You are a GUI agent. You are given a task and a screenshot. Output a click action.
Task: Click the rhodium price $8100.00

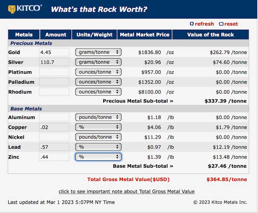[150, 92]
